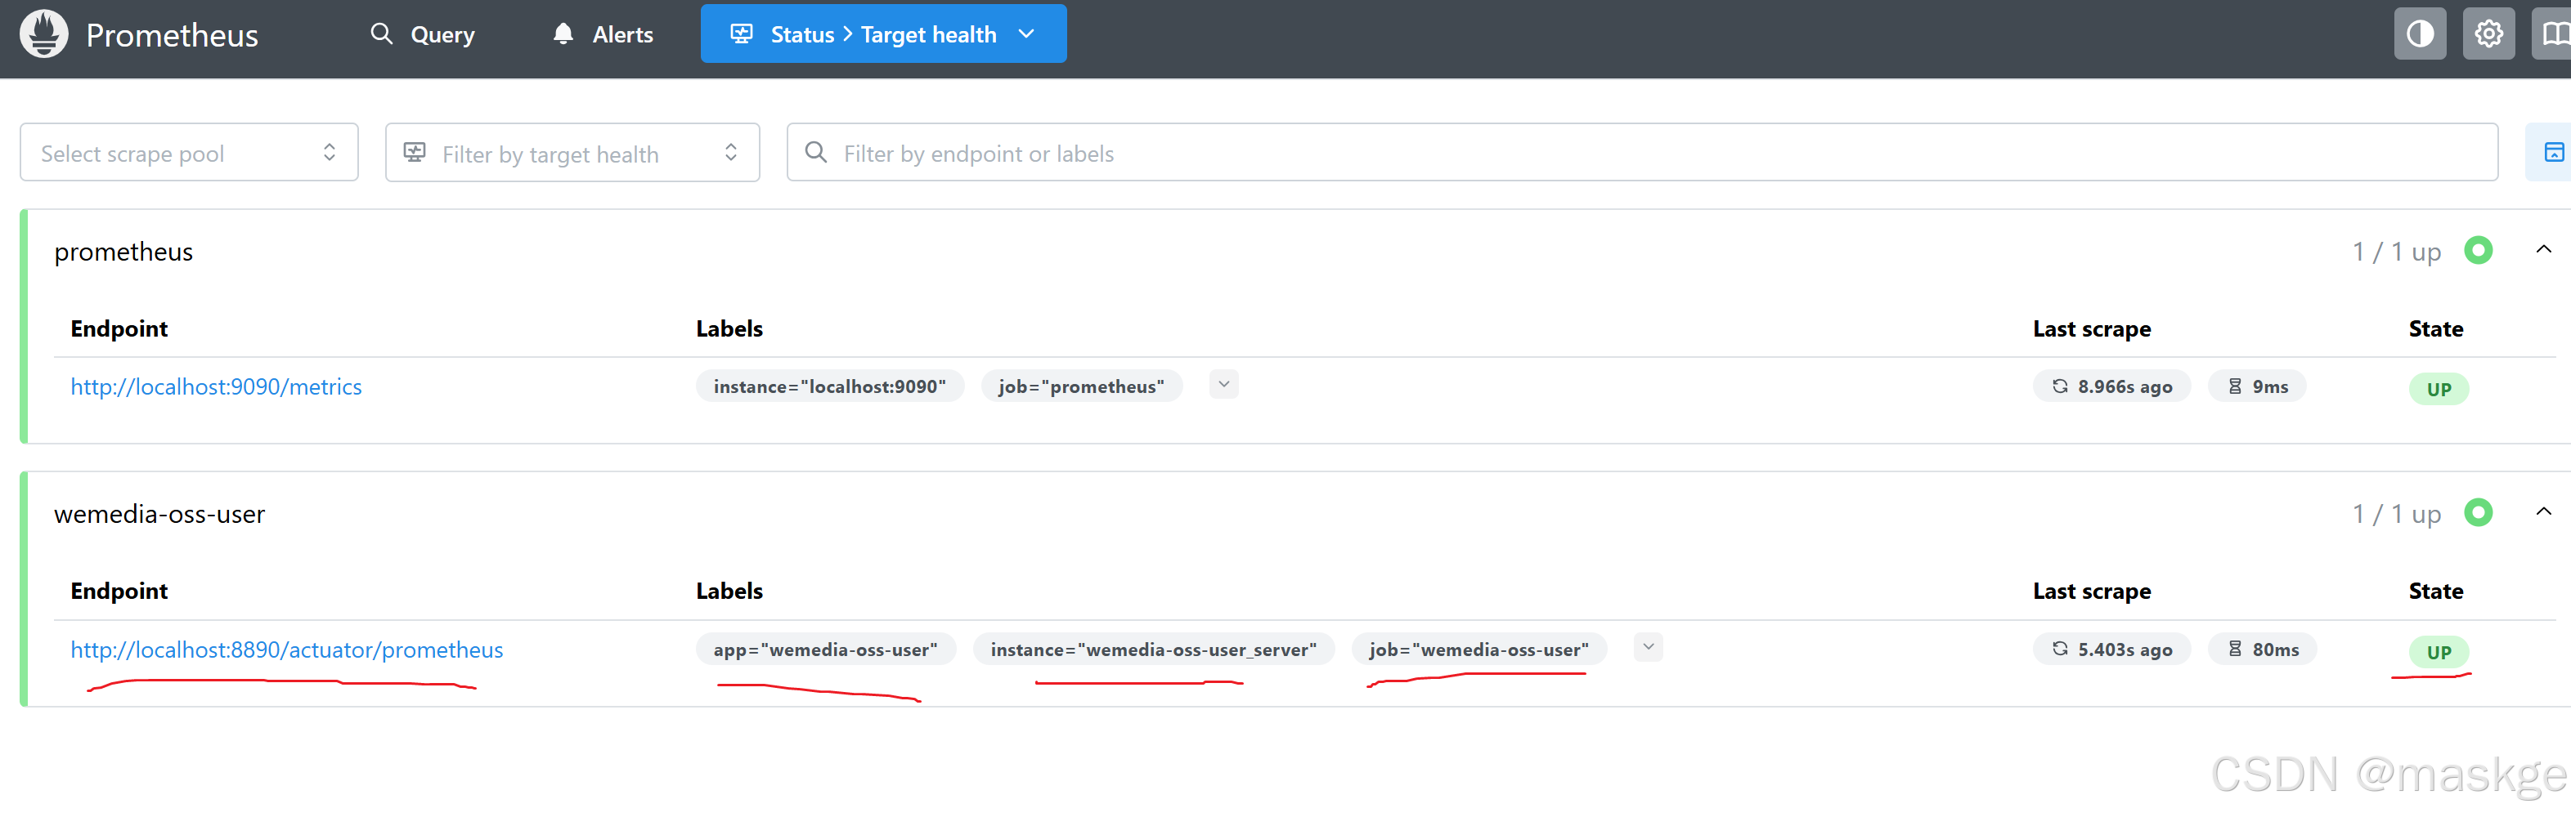Open the Alerts page
Screen dimensions: 2571x817
[x=603, y=34]
